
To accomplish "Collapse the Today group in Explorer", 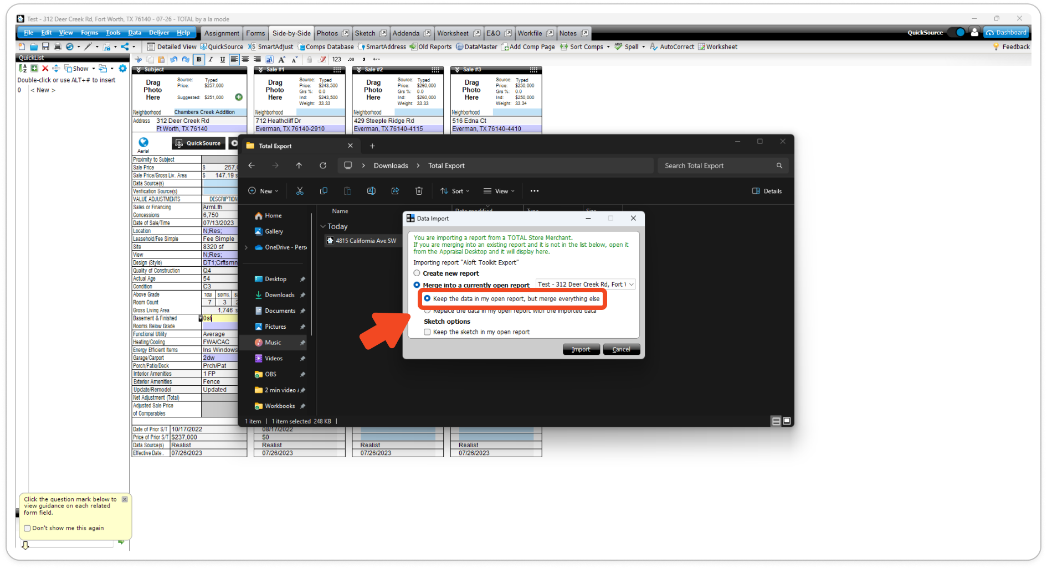I will pyautogui.click(x=323, y=226).
